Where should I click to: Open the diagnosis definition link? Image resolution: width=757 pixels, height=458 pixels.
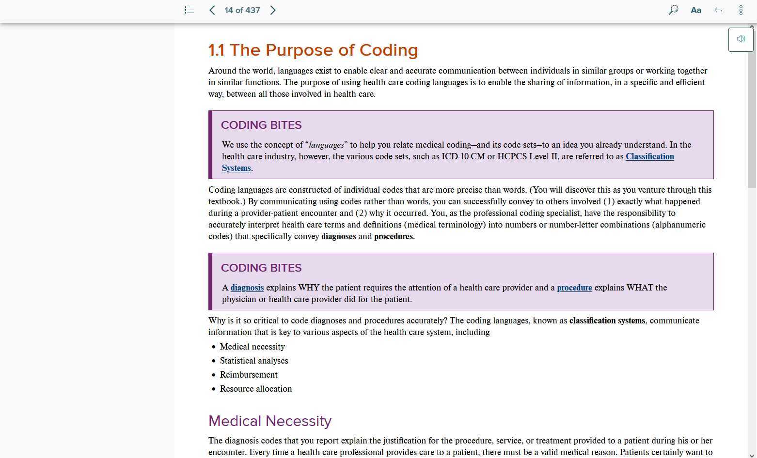point(247,288)
